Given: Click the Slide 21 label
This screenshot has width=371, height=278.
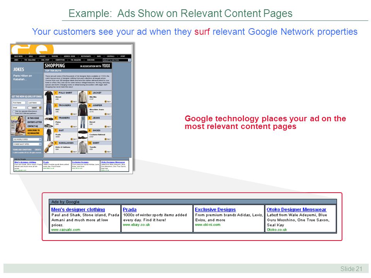Looking at the screenshot, I should pyautogui.click(x=351, y=269).
